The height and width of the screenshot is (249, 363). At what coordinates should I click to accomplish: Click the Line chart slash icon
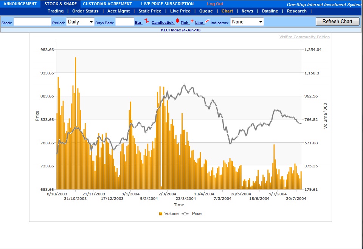pos(207,21)
